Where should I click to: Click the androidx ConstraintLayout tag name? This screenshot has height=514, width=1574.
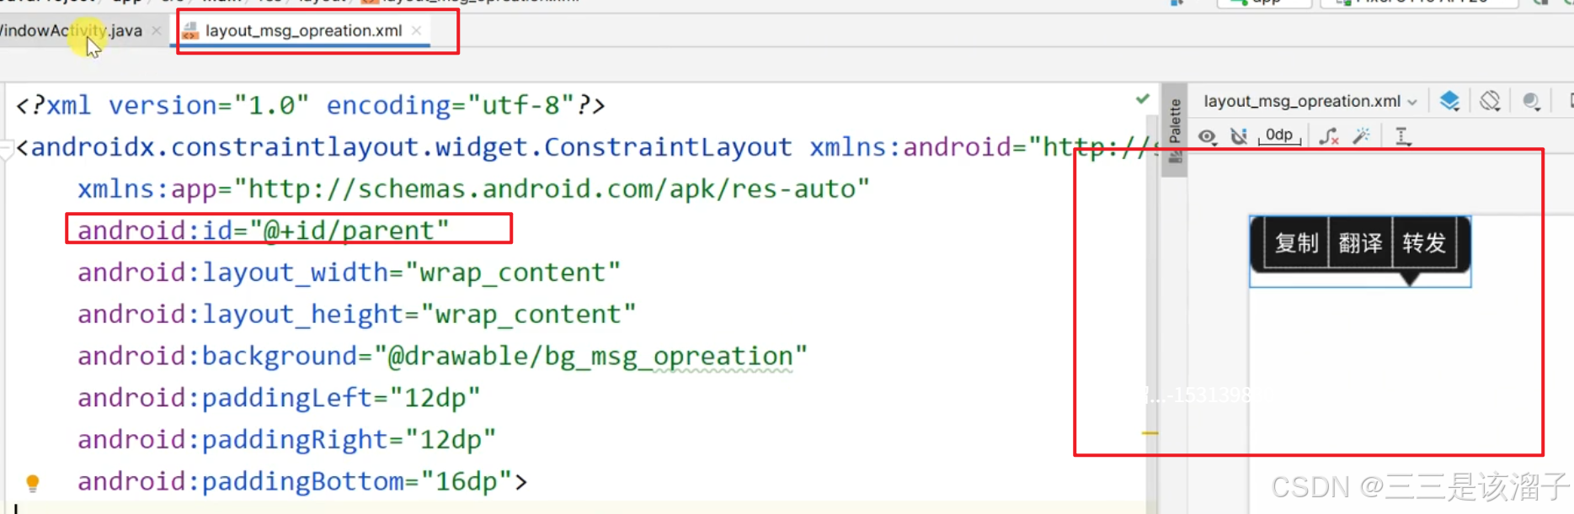411,148
